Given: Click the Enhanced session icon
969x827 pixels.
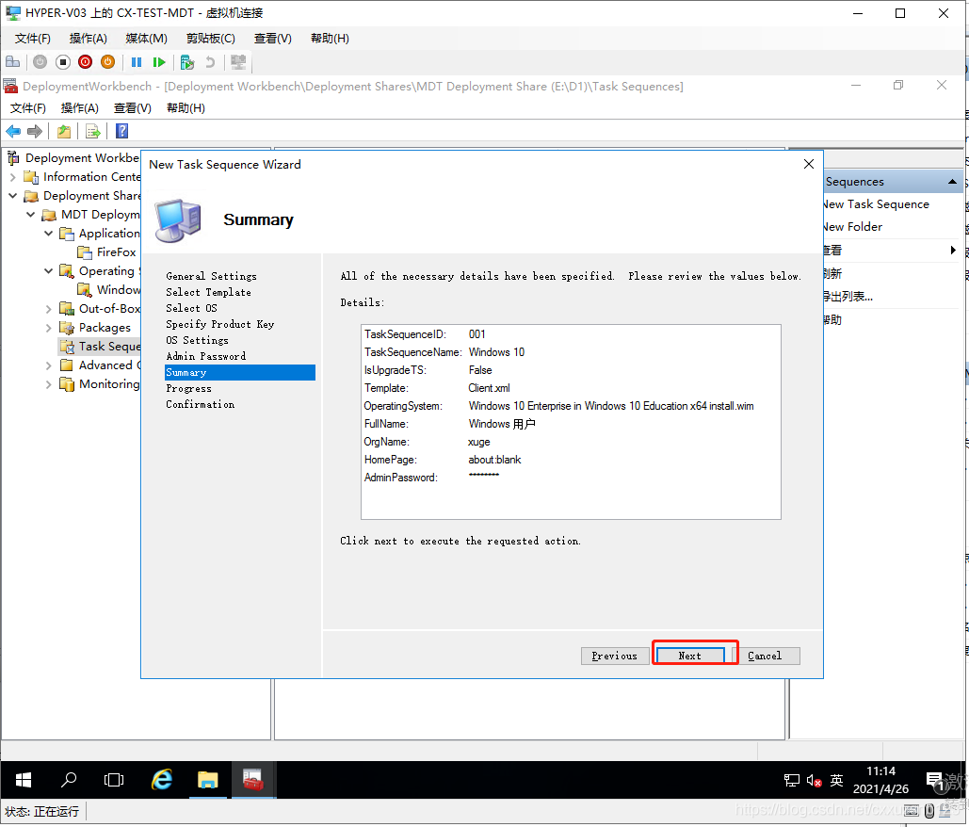Looking at the screenshot, I should tap(238, 62).
